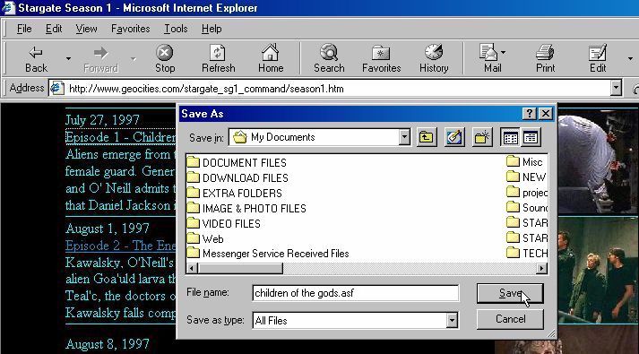The height and width of the screenshot is (354, 639).
Task: Open the Episode 2 - The Enemy link
Action: click(121, 246)
